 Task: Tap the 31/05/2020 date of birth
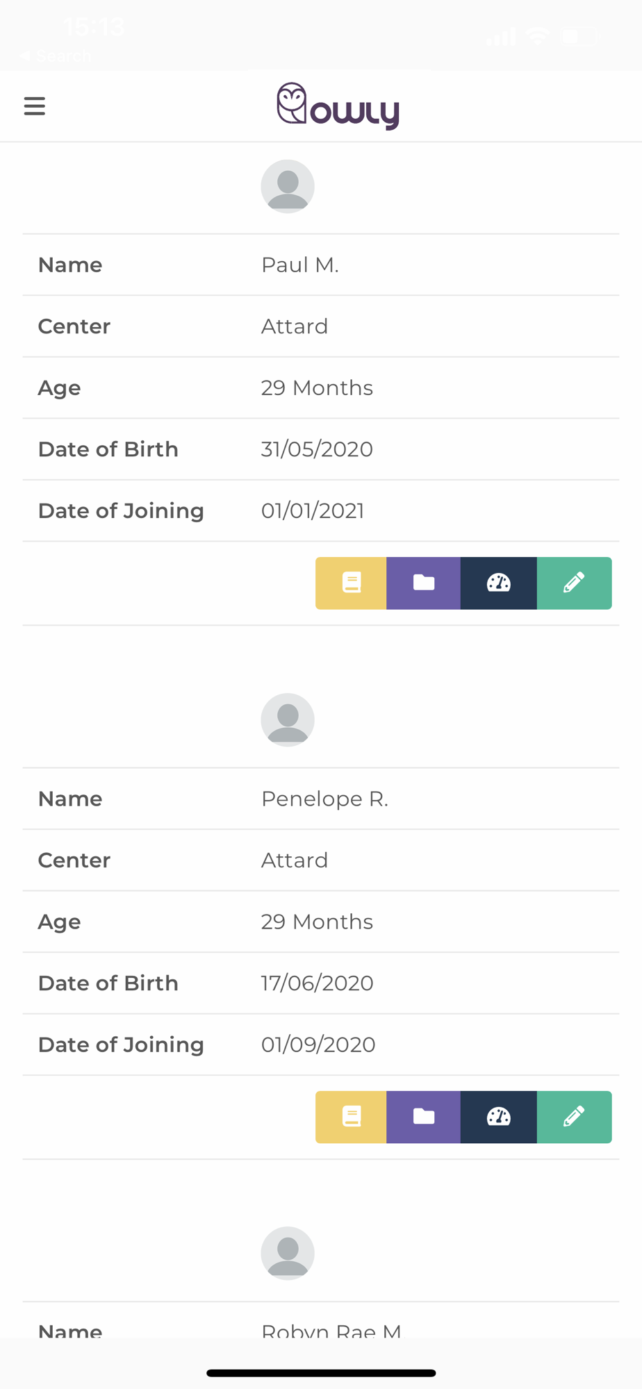tap(317, 449)
